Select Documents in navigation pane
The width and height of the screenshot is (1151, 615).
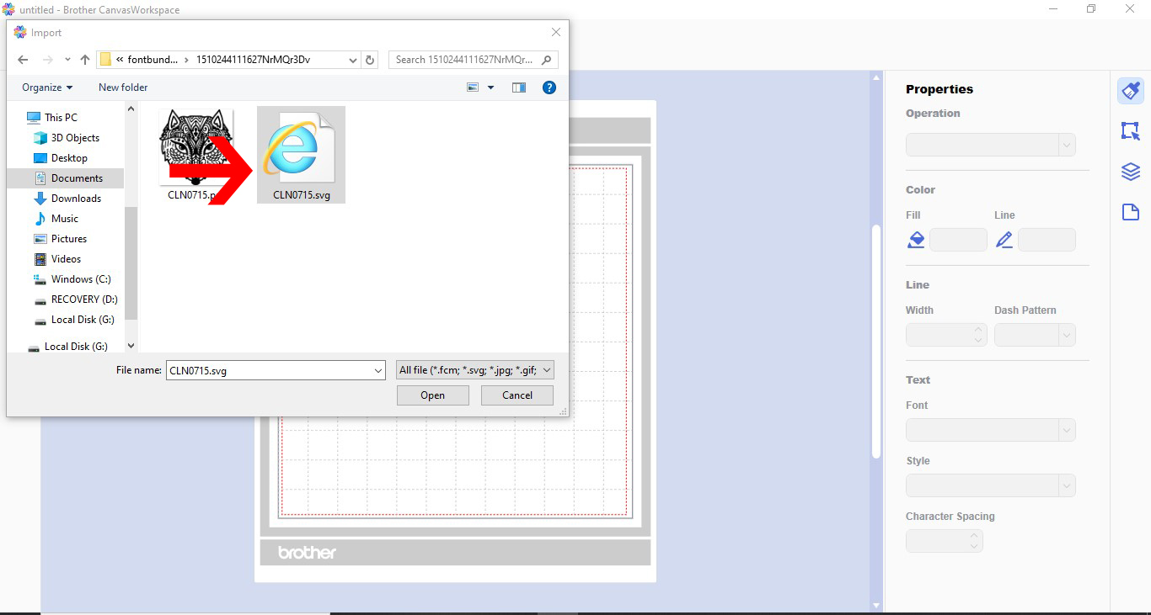77,178
